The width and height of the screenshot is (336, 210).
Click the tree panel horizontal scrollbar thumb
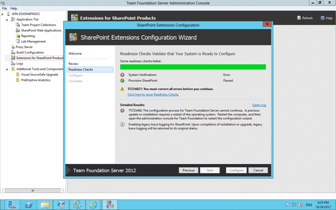pyautogui.click(x=33, y=190)
